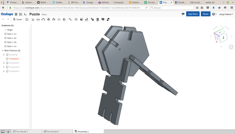Open the browser home icon
235x134 pixels.
(219, 8)
